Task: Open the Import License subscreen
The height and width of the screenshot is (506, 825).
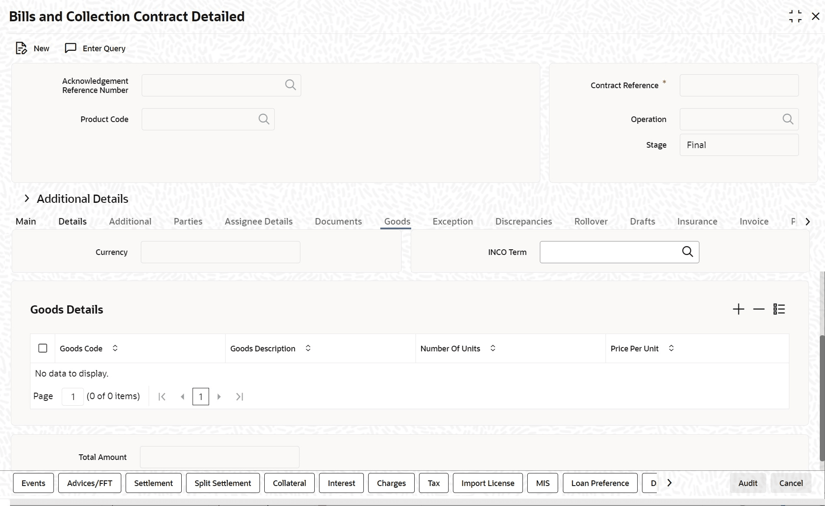Action: [x=488, y=483]
